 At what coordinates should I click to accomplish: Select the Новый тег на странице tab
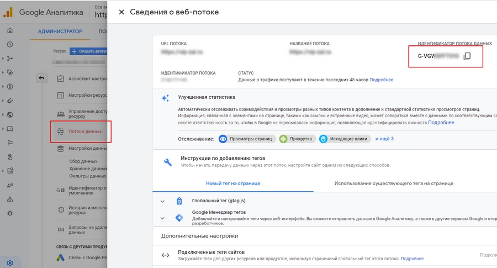[x=233, y=183]
